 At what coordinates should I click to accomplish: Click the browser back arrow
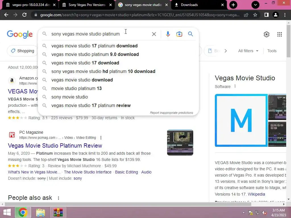[6, 15]
